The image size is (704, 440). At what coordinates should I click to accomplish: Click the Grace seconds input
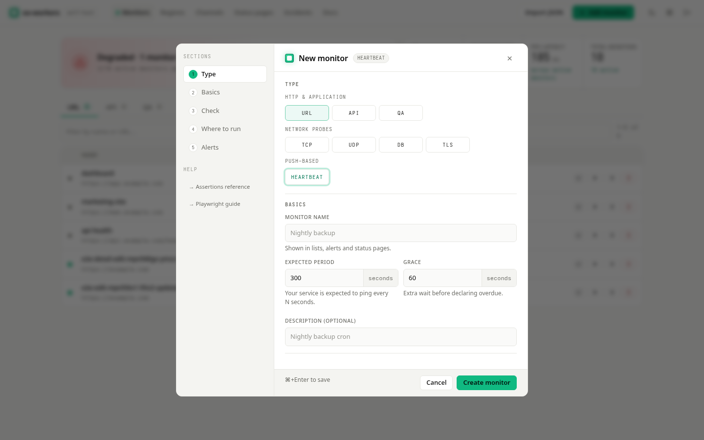coord(443,278)
